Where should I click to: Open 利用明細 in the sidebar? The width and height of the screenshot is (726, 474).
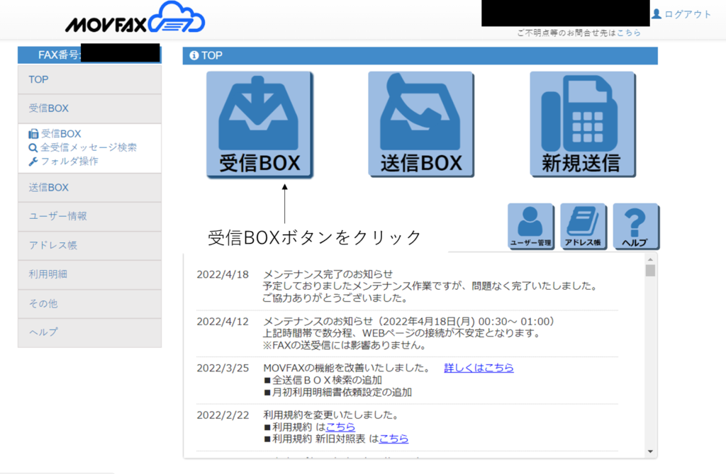[x=90, y=274]
